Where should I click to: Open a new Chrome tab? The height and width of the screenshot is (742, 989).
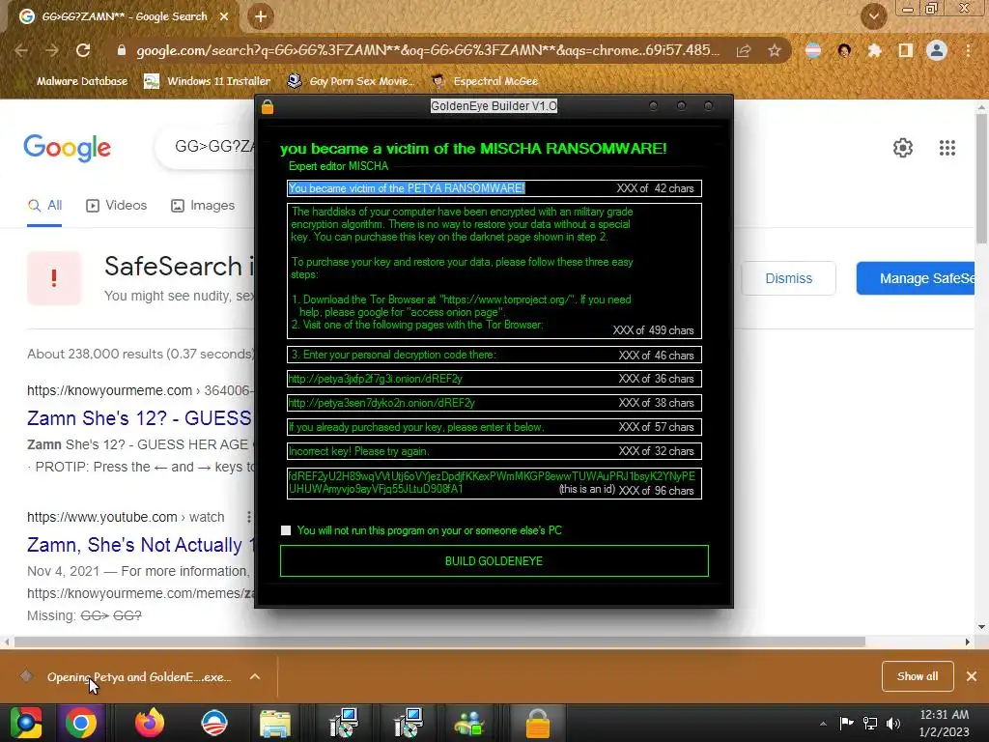tap(261, 16)
